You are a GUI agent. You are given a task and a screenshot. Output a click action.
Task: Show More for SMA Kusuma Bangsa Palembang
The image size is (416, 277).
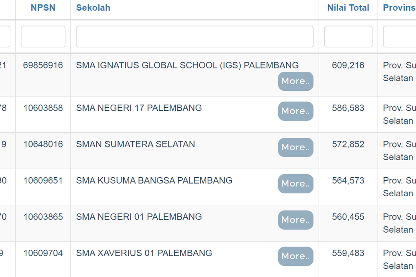pos(295,184)
